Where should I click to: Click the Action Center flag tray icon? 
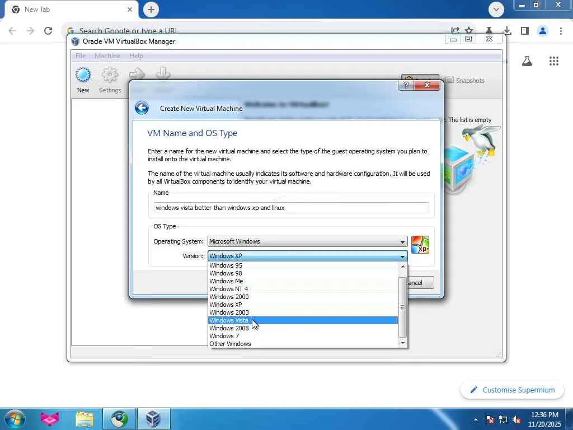point(490,419)
